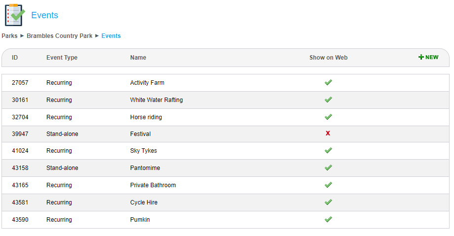This screenshot has width=454, height=236.
Task: Click green checkmark in Pantomime row
Action: point(328,168)
